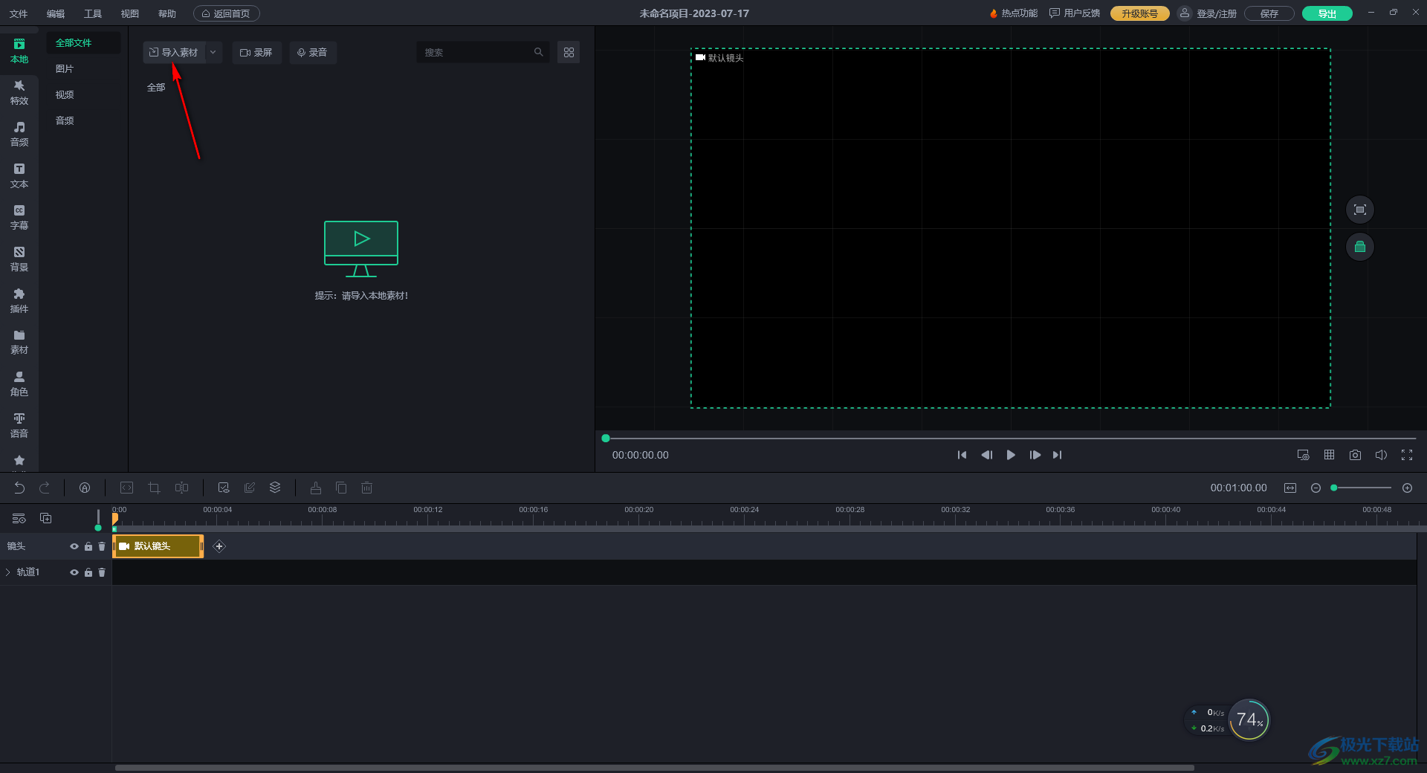Screen dimensions: 1427x773
Task: Select the crop tool in timeline toolbar
Action: coord(154,488)
